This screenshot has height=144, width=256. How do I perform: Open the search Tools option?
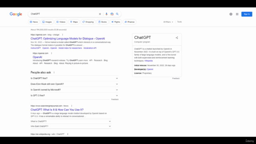[180, 22]
